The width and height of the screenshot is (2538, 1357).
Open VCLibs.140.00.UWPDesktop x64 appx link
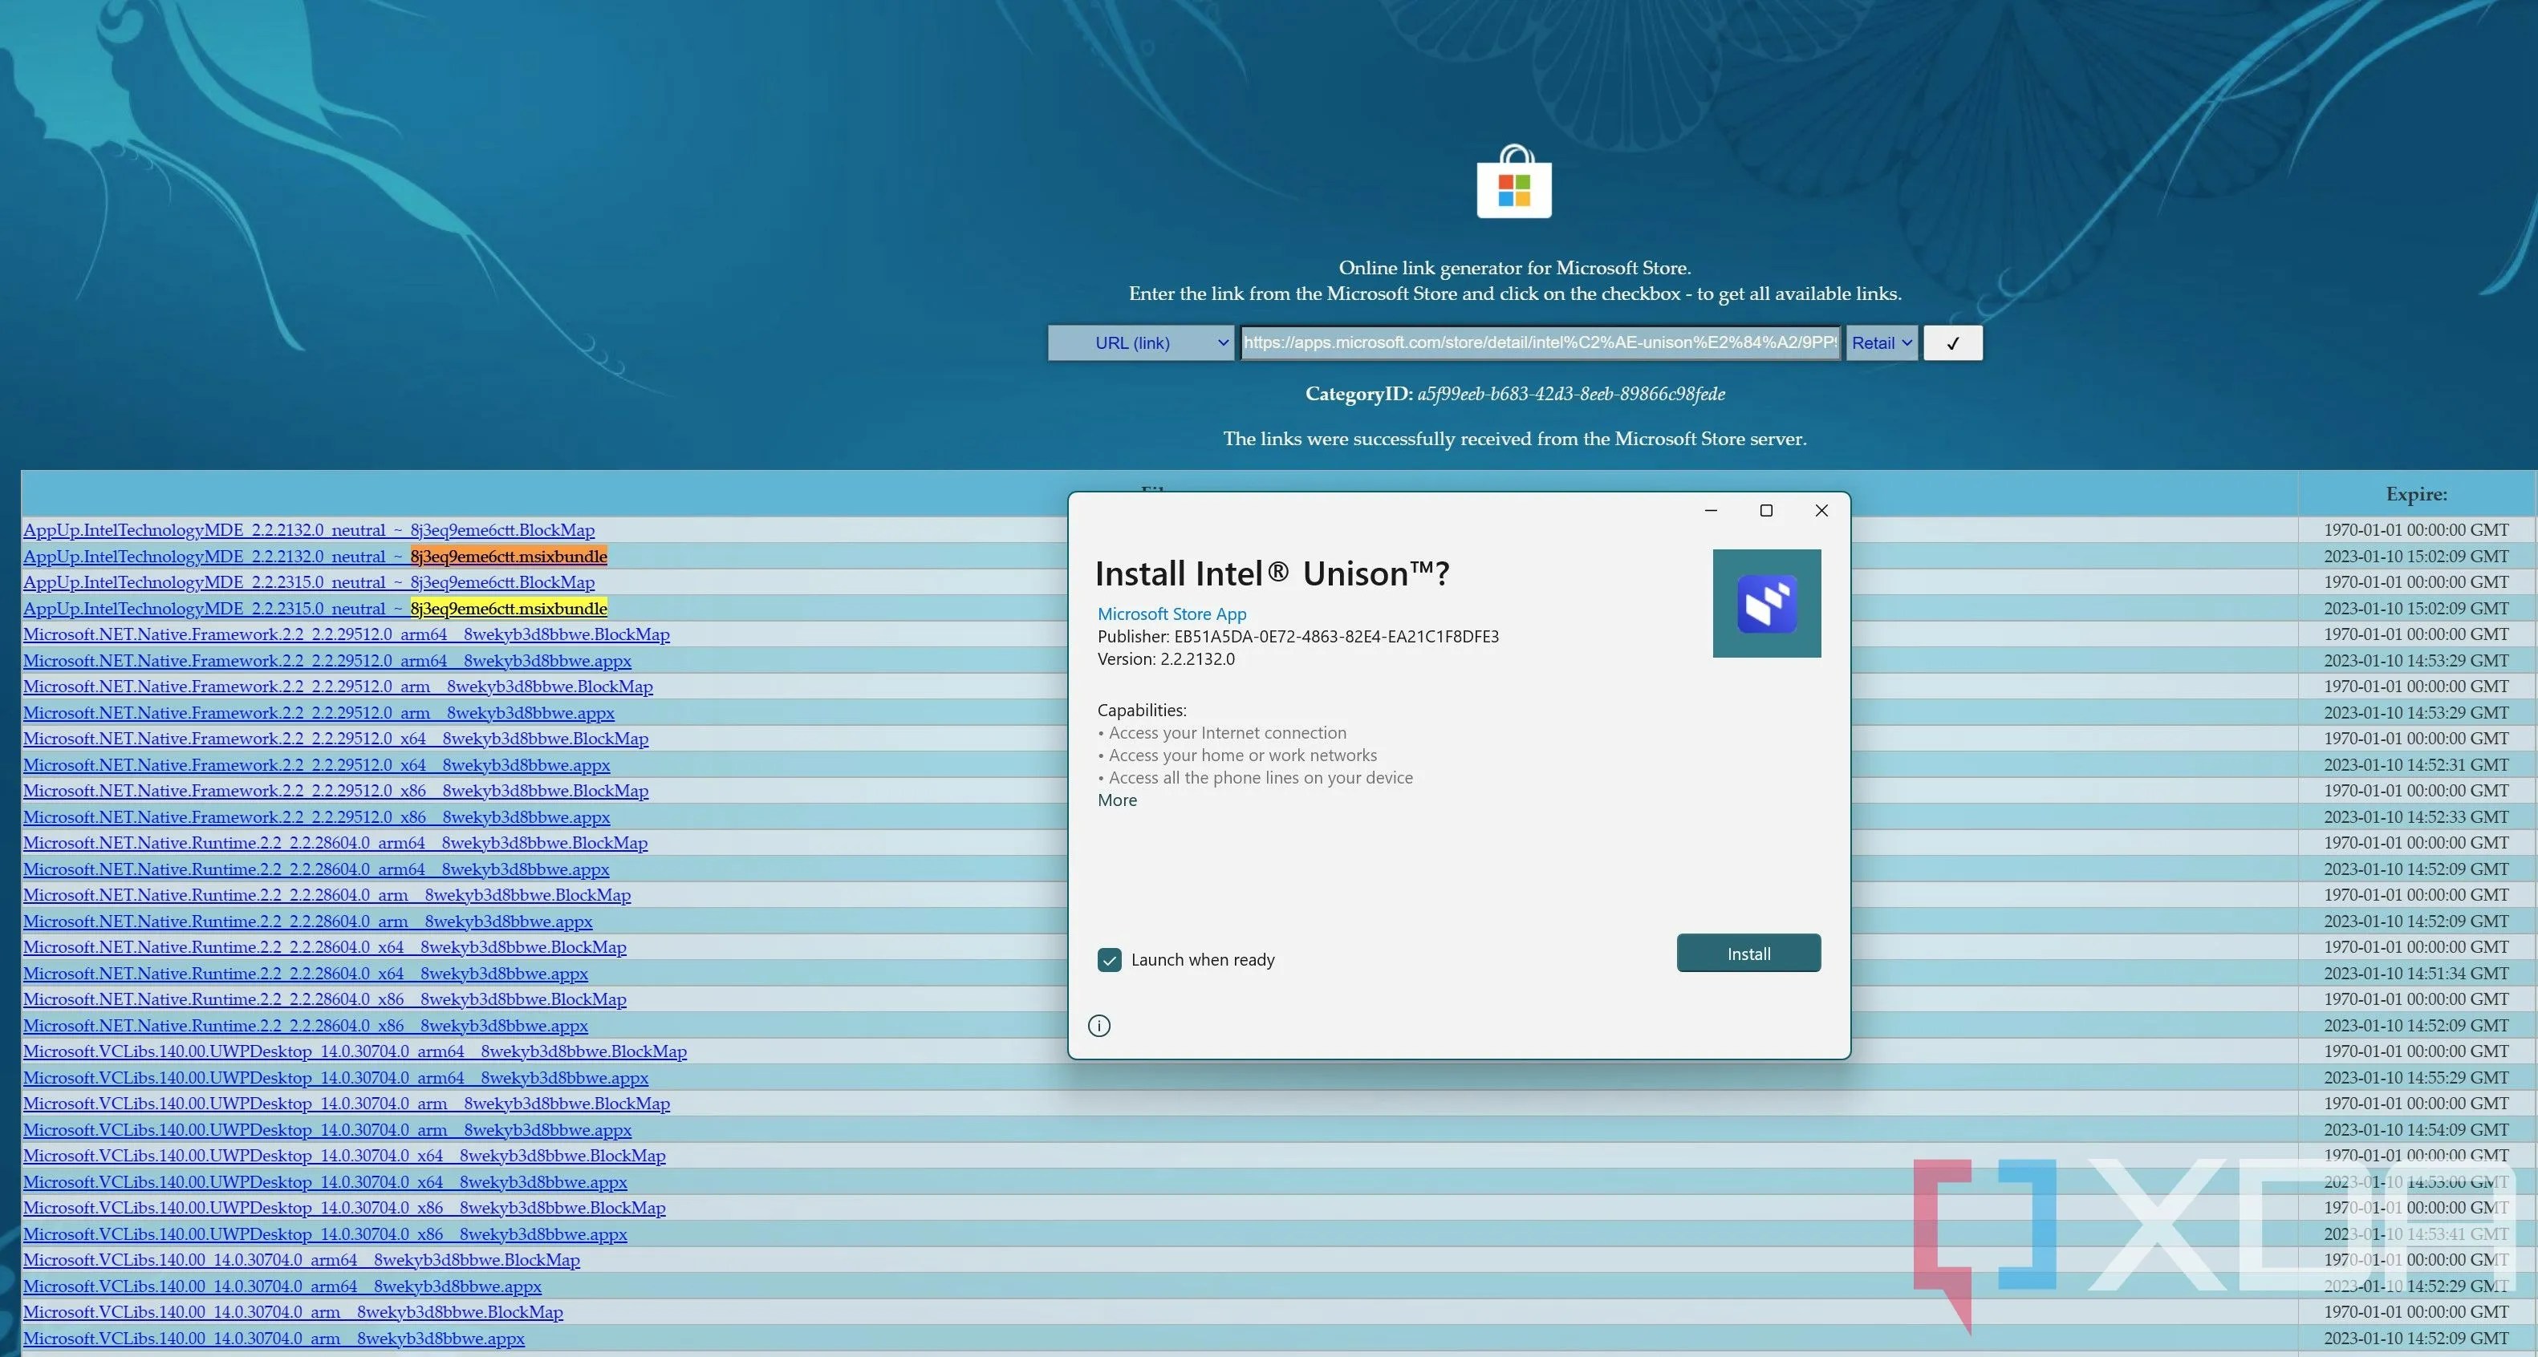(x=325, y=1181)
